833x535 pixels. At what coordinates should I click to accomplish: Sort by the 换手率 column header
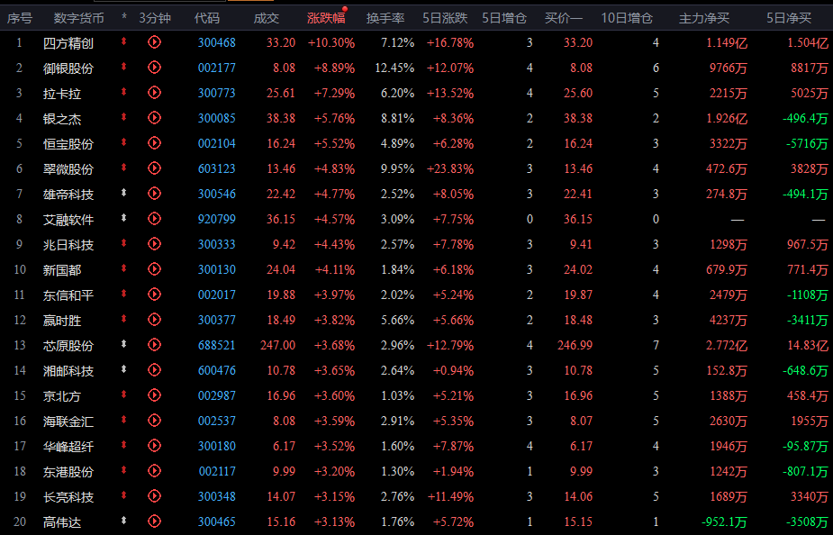385,18
